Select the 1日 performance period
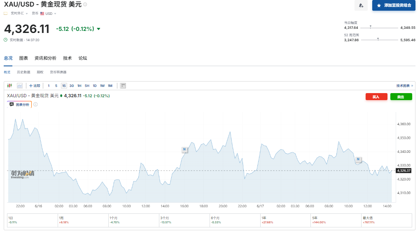420x234 pixels. [x=33, y=220]
